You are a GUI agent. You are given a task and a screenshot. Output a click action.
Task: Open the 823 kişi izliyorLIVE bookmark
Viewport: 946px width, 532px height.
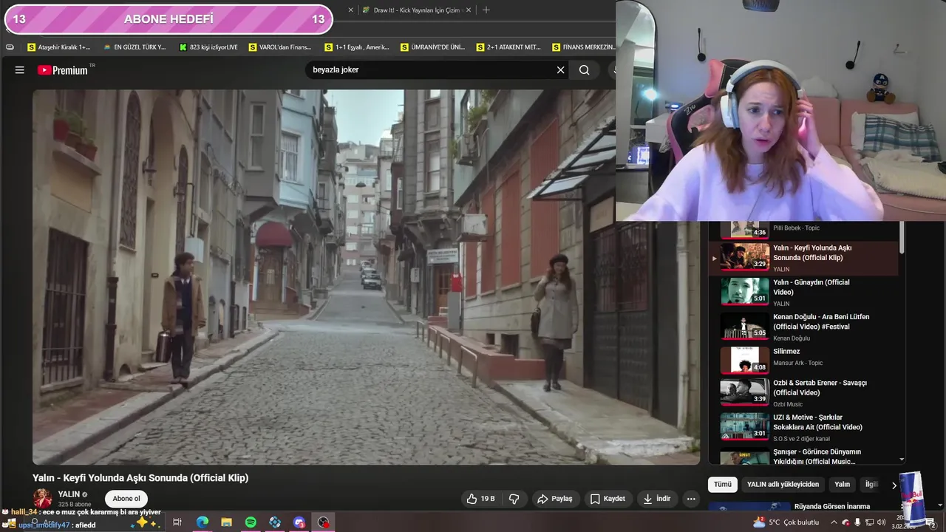(x=208, y=47)
